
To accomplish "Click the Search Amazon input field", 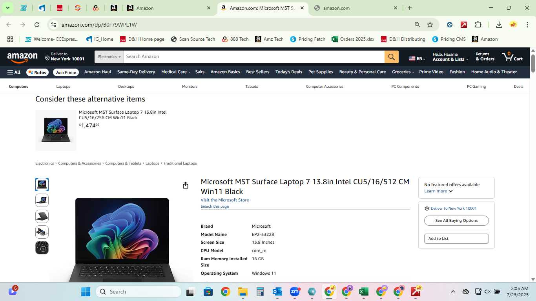I will pyautogui.click(x=254, y=57).
